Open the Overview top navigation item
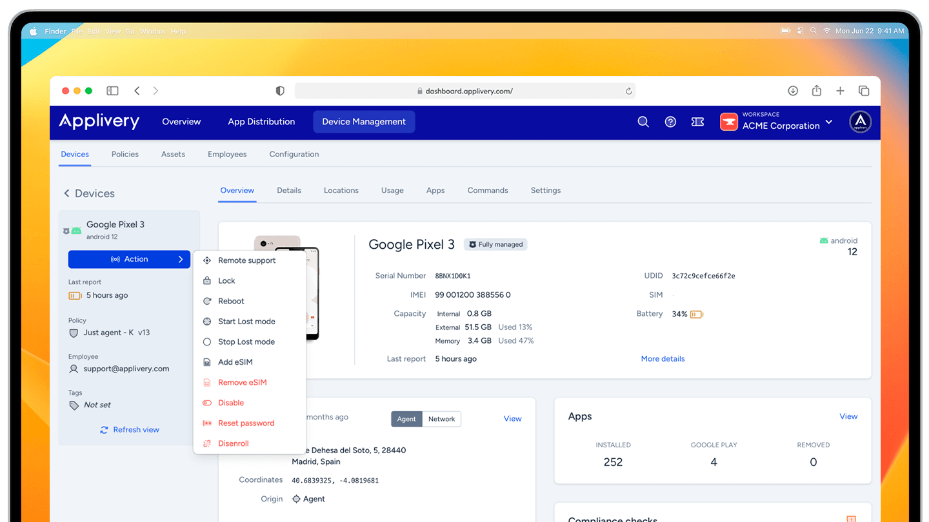This screenshot has width=929, height=522. pyautogui.click(x=181, y=122)
